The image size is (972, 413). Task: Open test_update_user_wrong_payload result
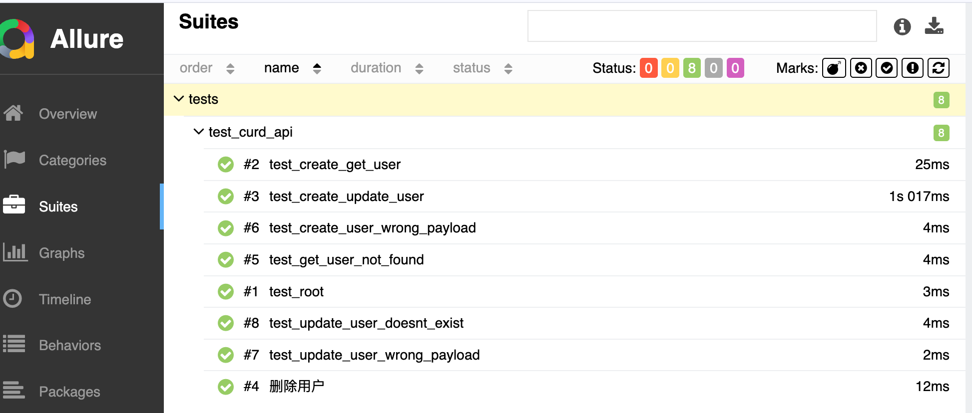point(584,355)
